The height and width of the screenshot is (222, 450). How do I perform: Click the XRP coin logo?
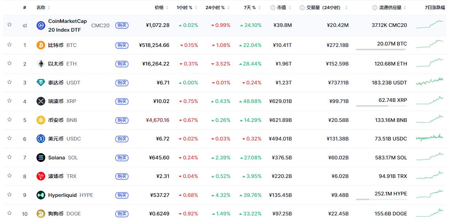point(41,101)
